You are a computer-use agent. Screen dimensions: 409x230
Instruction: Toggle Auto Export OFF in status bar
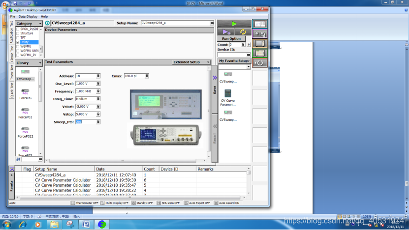click(197, 203)
